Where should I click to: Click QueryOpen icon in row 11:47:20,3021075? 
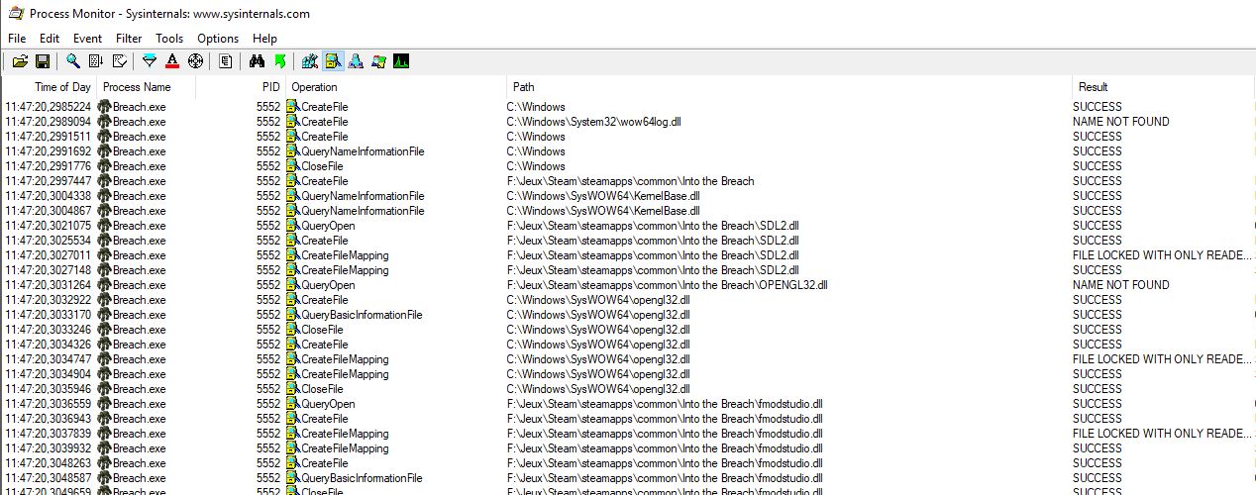coord(293,226)
